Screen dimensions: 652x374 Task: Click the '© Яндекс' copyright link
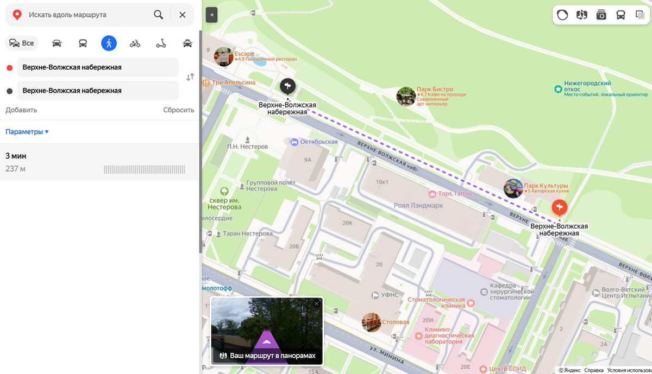(569, 370)
